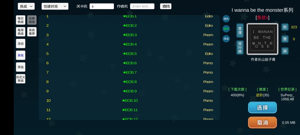Click the 世界纪录 holder SuPerp_
The image size is (300, 135).
coord(287,95)
